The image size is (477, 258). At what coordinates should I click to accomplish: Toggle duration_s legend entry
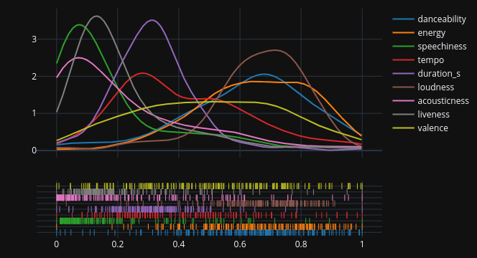coord(427,74)
